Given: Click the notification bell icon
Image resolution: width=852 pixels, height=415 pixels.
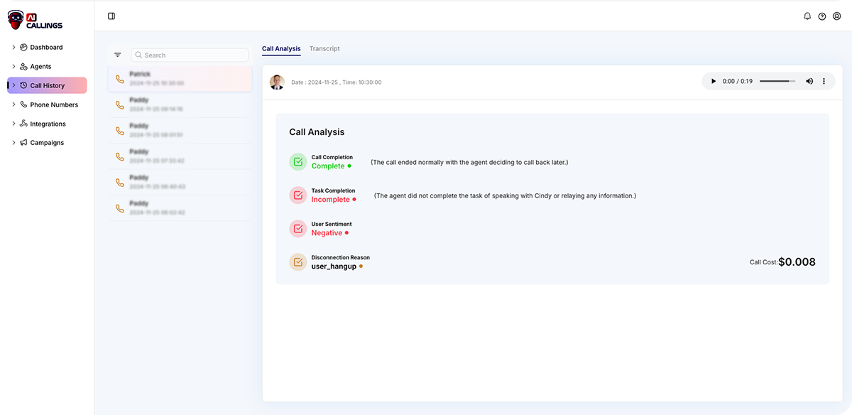Looking at the screenshot, I should 807,16.
